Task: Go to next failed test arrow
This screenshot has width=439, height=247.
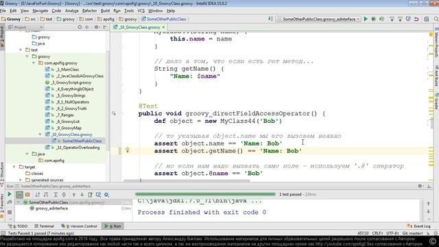Action: (x=82, y=194)
